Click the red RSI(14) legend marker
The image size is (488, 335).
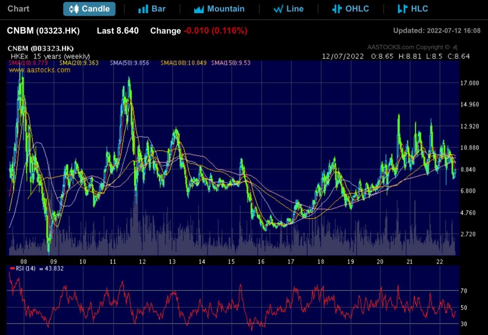point(13,267)
